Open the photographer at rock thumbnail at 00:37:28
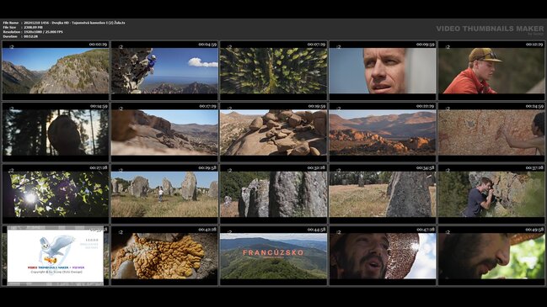Screen dimensions: 547x307 click(491, 194)
